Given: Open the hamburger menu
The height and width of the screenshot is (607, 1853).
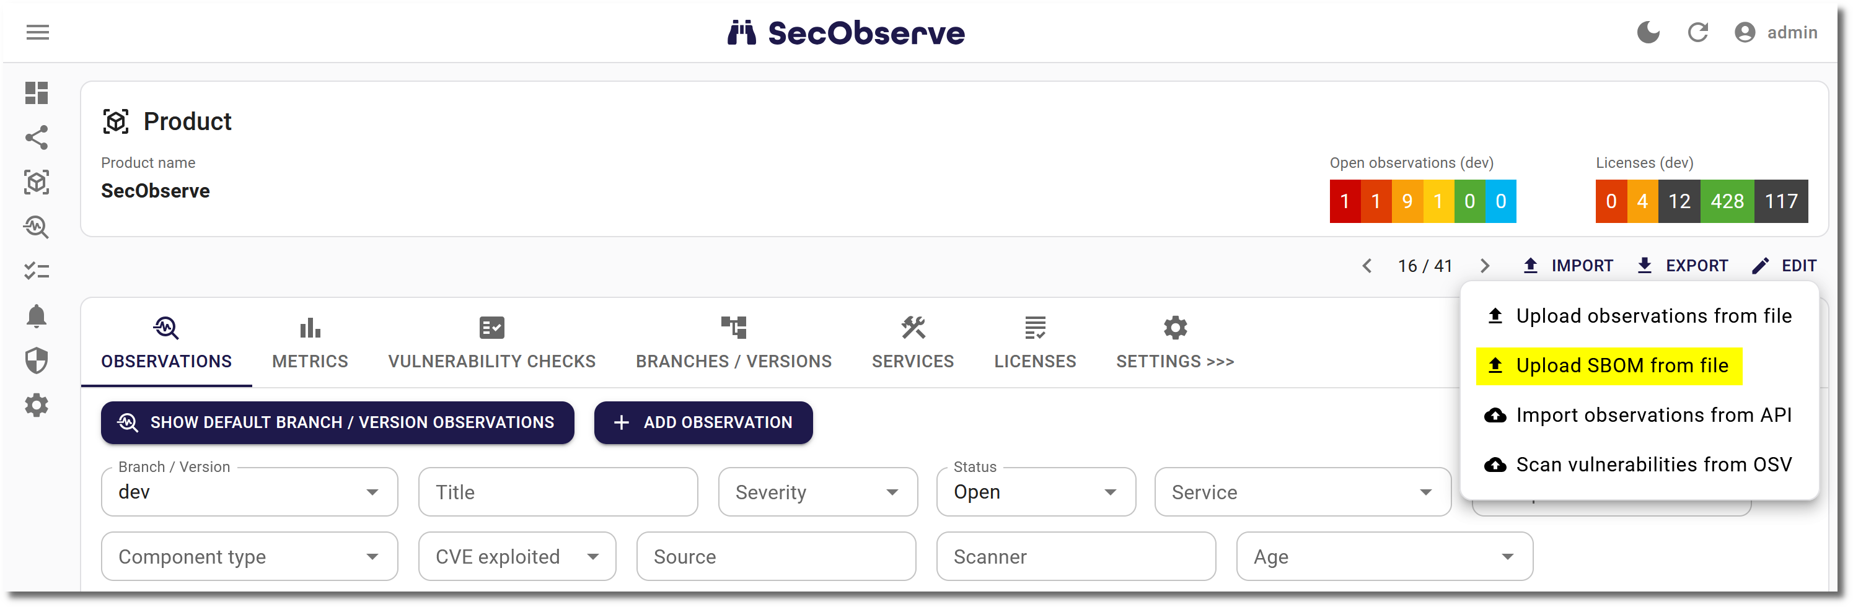Looking at the screenshot, I should click(37, 32).
